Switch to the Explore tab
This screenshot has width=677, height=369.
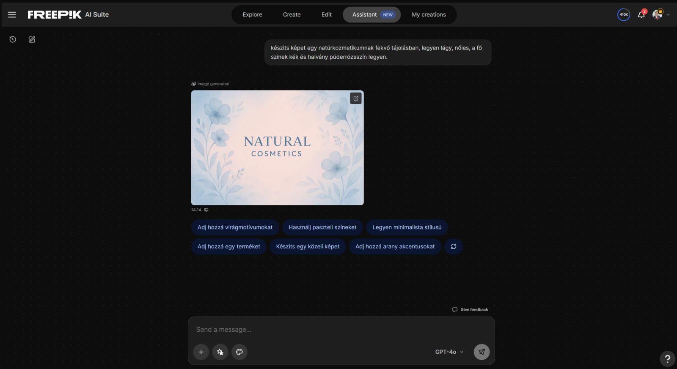[x=252, y=15]
